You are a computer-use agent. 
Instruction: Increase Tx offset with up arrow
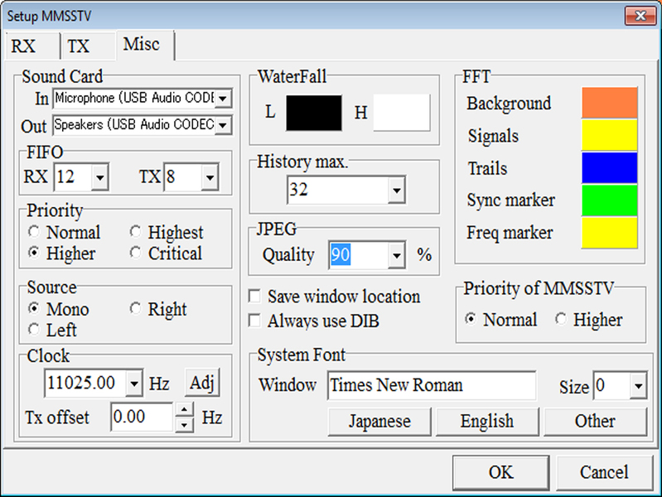[x=185, y=409]
